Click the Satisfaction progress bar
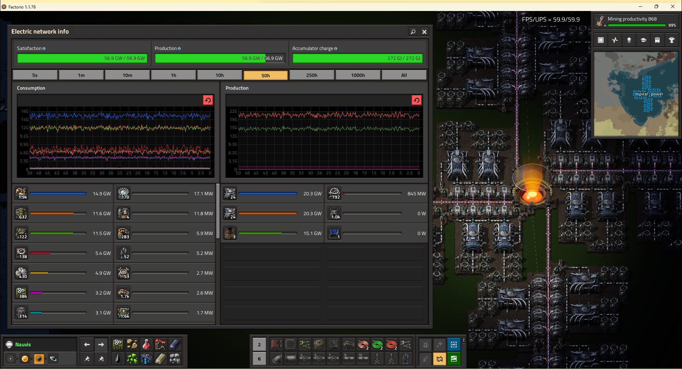 pyautogui.click(x=82, y=58)
